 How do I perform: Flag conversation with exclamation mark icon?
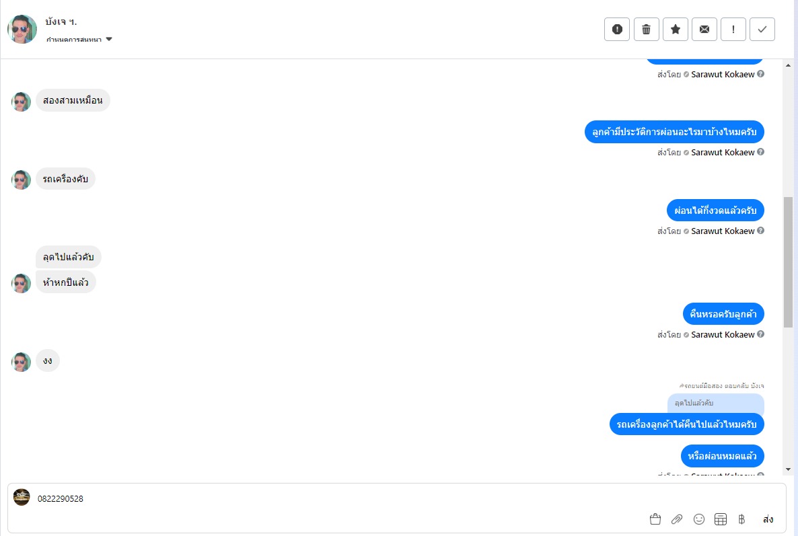[x=733, y=30]
